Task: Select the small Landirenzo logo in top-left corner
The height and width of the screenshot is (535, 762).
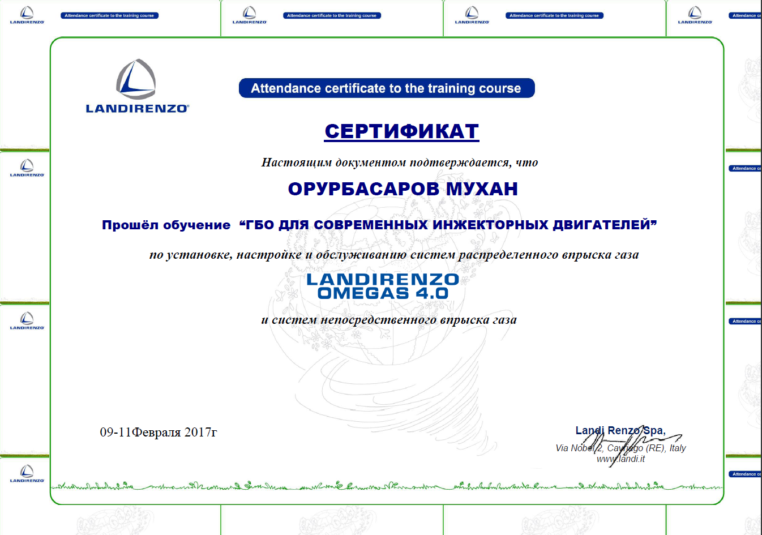Action: [27, 15]
